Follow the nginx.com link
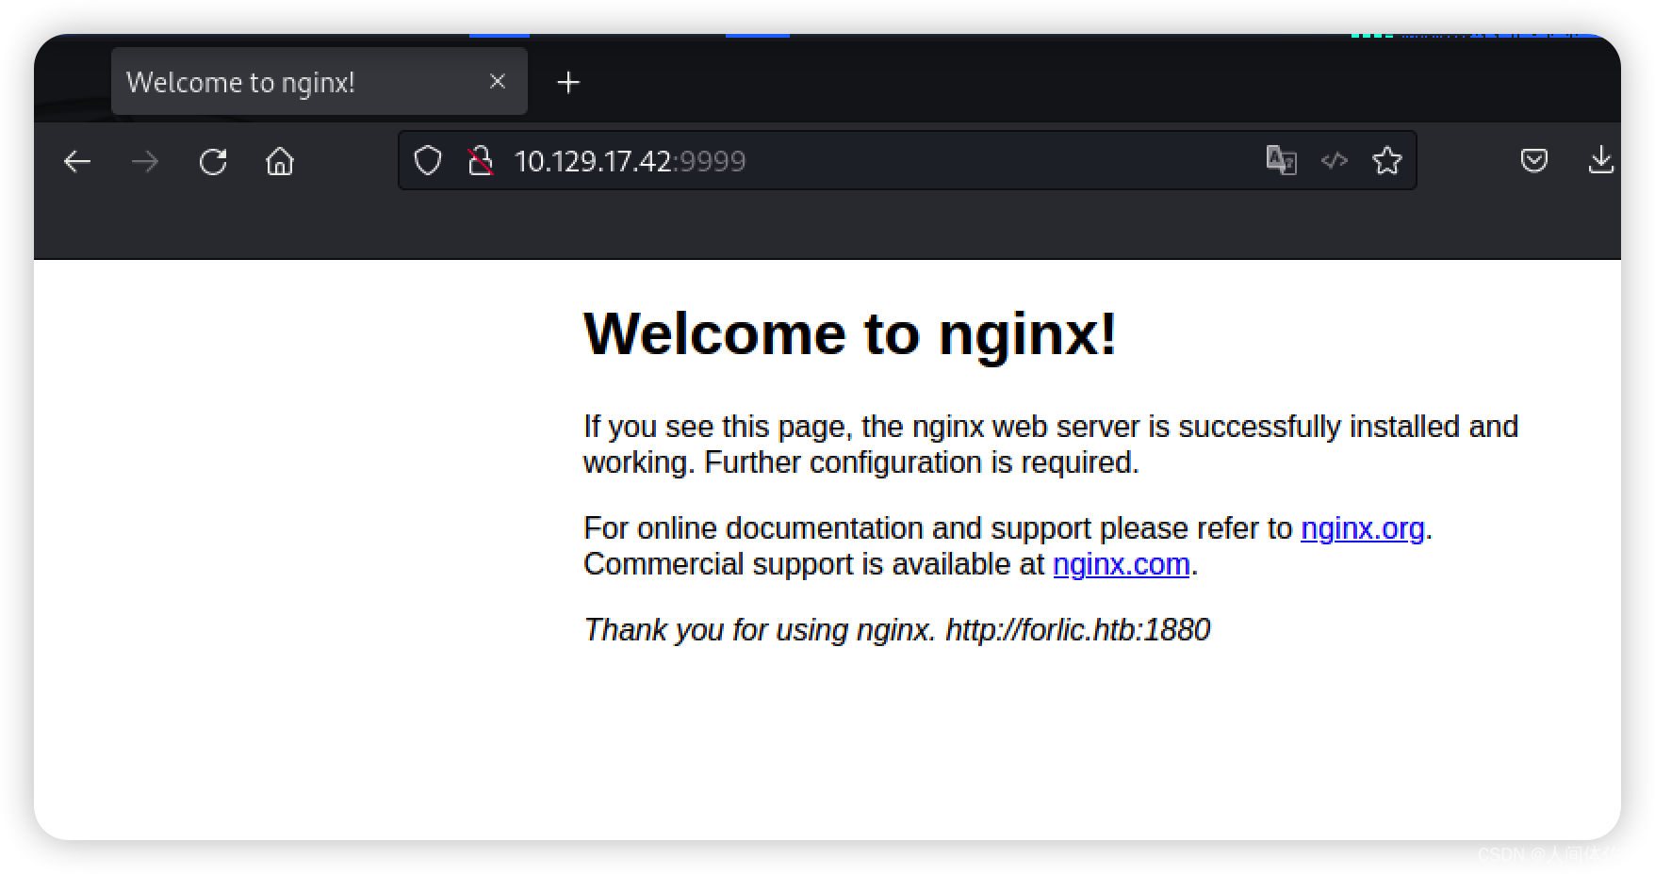1655x874 pixels. click(1121, 564)
